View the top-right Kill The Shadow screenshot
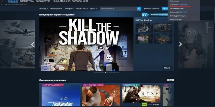215x107 pixels. 163,28
